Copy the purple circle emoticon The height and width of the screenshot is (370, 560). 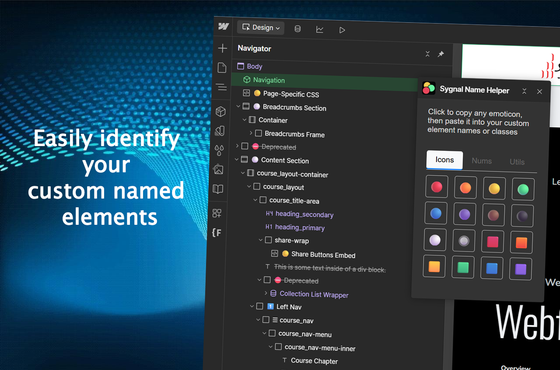[x=465, y=214]
